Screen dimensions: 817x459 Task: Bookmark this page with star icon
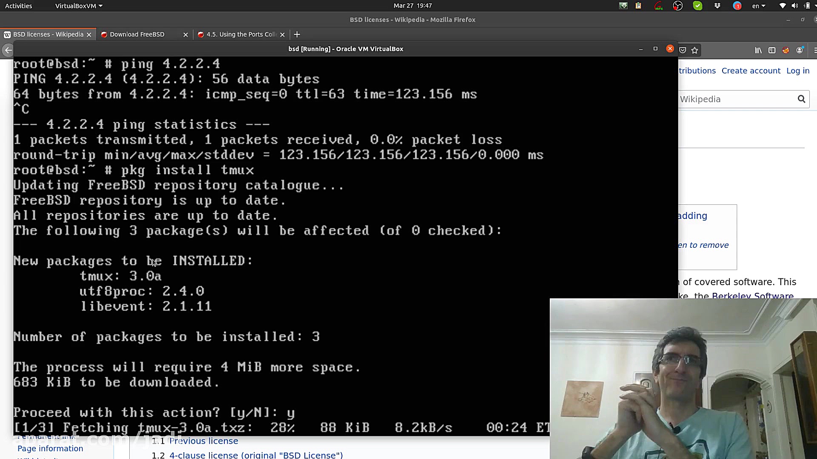tap(695, 50)
